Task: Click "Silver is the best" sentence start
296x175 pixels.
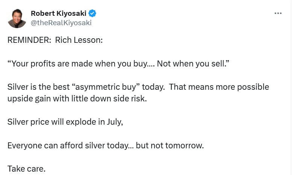Action: (36, 87)
